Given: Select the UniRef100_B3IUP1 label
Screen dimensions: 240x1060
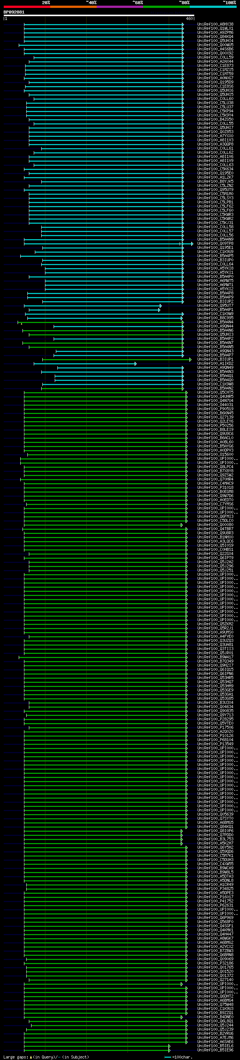Looking at the screenshot, I should click(215, 359).
